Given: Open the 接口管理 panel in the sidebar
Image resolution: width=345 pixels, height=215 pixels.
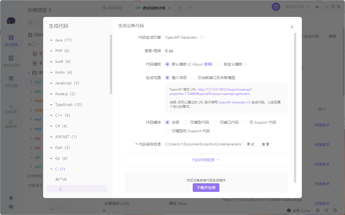Looking at the screenshot, I should 11,40.
